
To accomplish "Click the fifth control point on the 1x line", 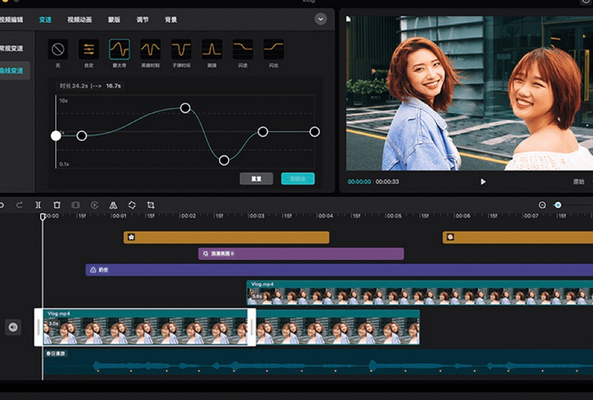I will point(263,132).
